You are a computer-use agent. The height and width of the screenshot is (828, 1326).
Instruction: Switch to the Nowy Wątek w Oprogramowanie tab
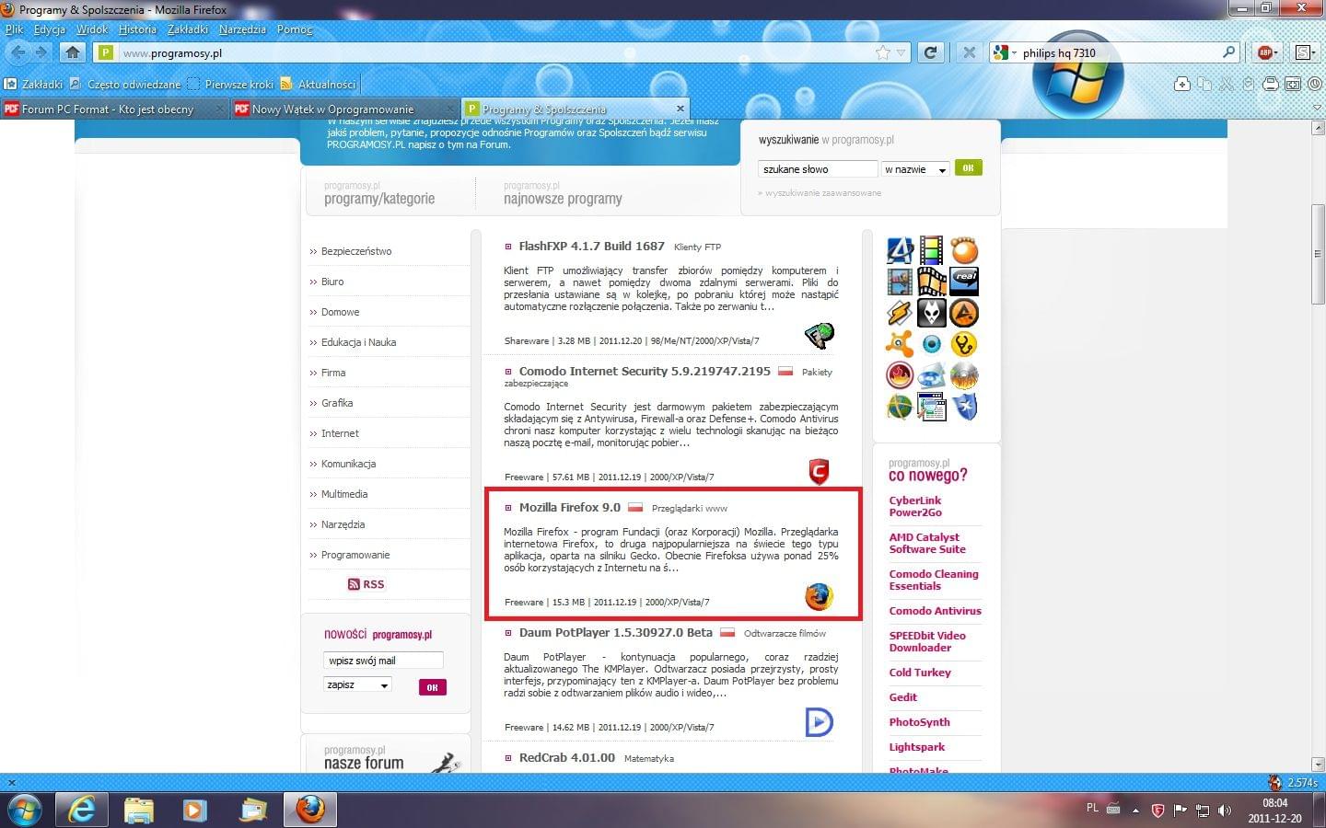344,109
